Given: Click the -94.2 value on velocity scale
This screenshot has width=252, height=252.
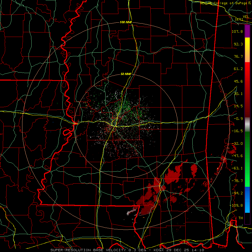Looking at the screenshot, I should click(237, 193).
